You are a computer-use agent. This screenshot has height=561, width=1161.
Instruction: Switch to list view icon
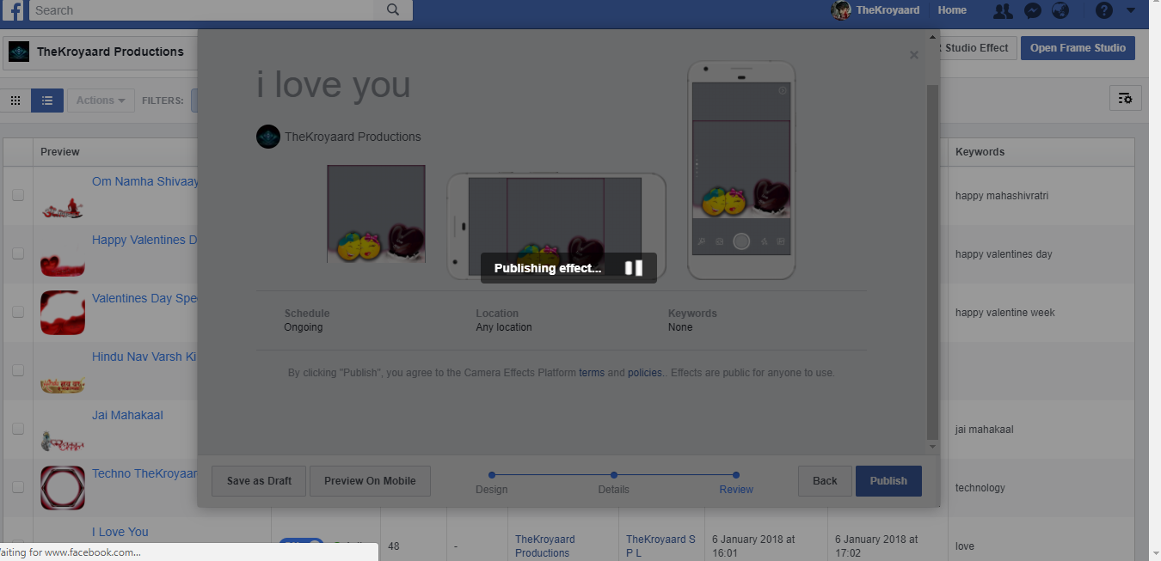coord(47,101)
